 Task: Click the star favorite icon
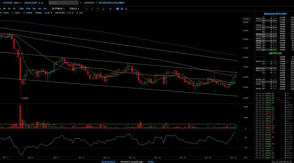coord(111,9)
